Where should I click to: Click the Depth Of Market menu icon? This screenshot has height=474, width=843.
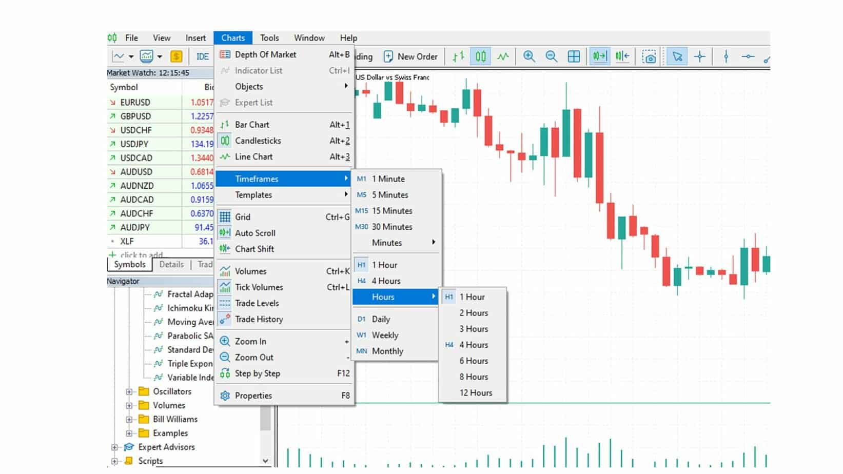point(225,54)
